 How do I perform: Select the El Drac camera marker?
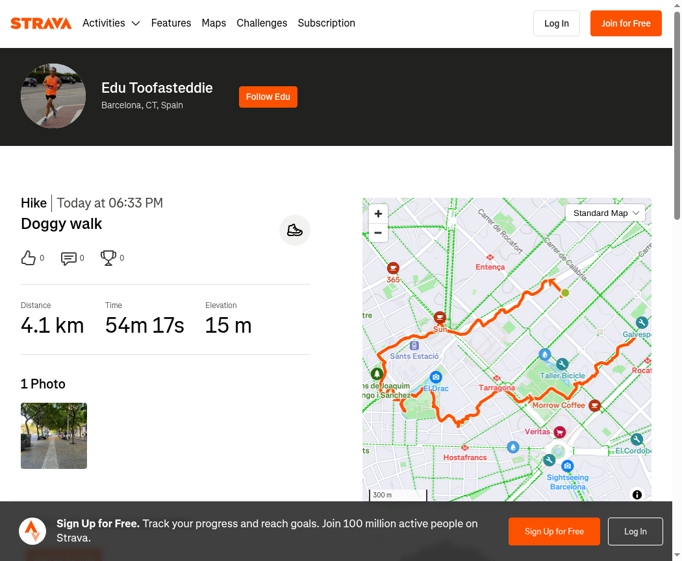(436, 377)
